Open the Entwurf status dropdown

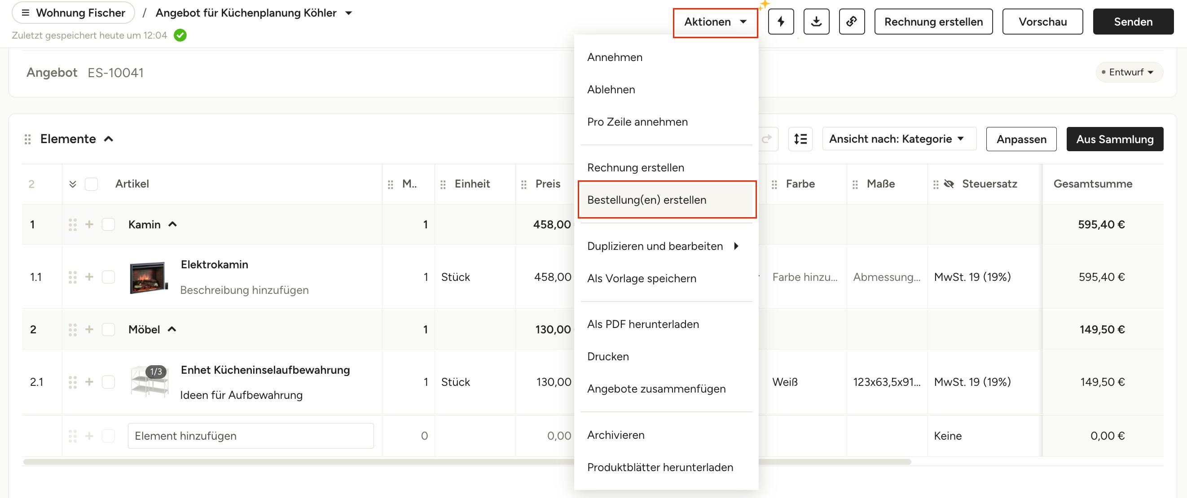pyautogui.click(x=1129, y=72)
